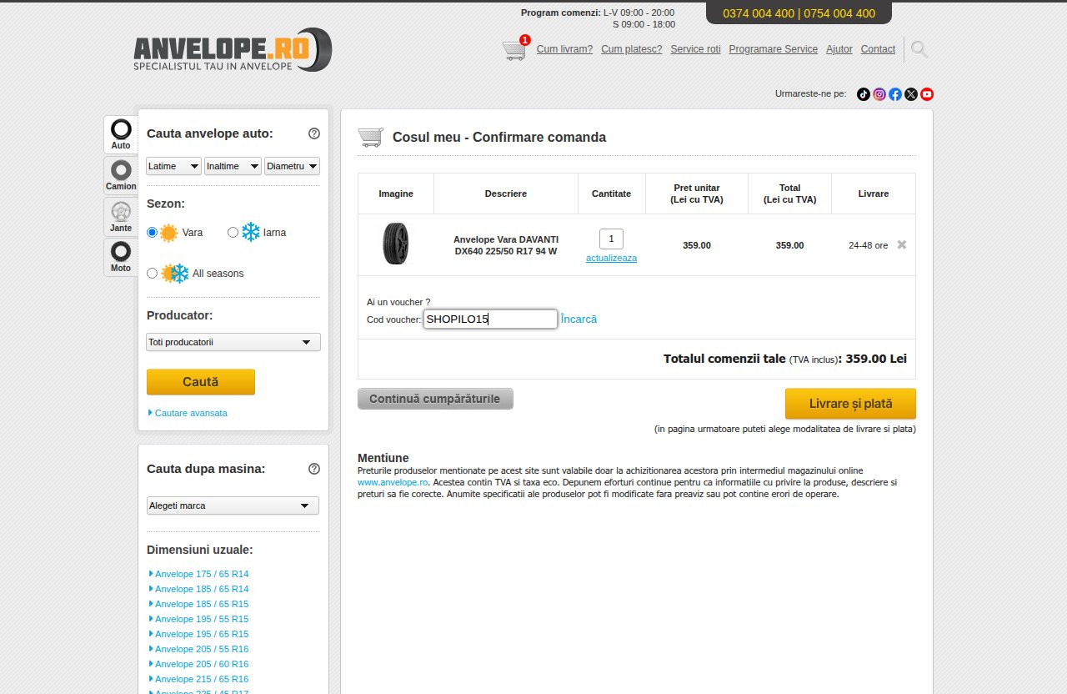The image size is (1067, 694).
Task: Open the Alegeti marca dropdown
Action: click(233, 505)
